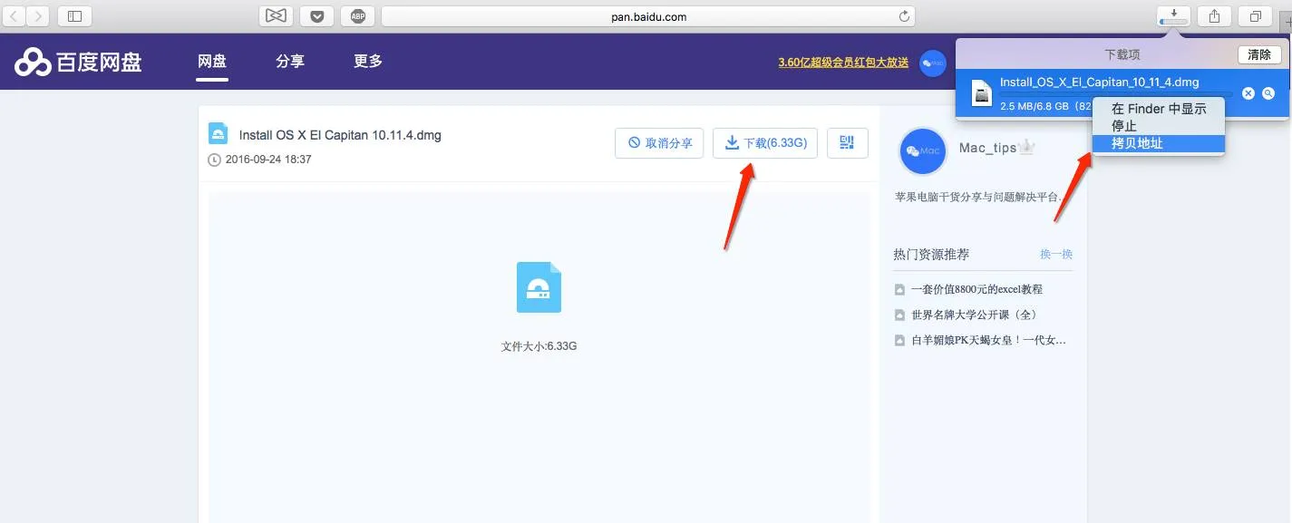
Task: Click the ABP Adblock Plus icon
Action: click(357, 15)
